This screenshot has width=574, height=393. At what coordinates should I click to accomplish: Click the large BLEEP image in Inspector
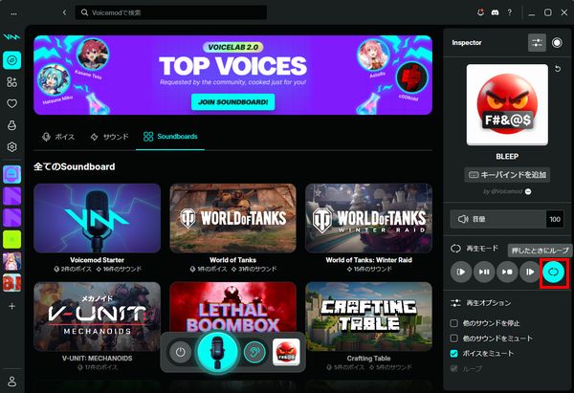[x=507, y=105]
